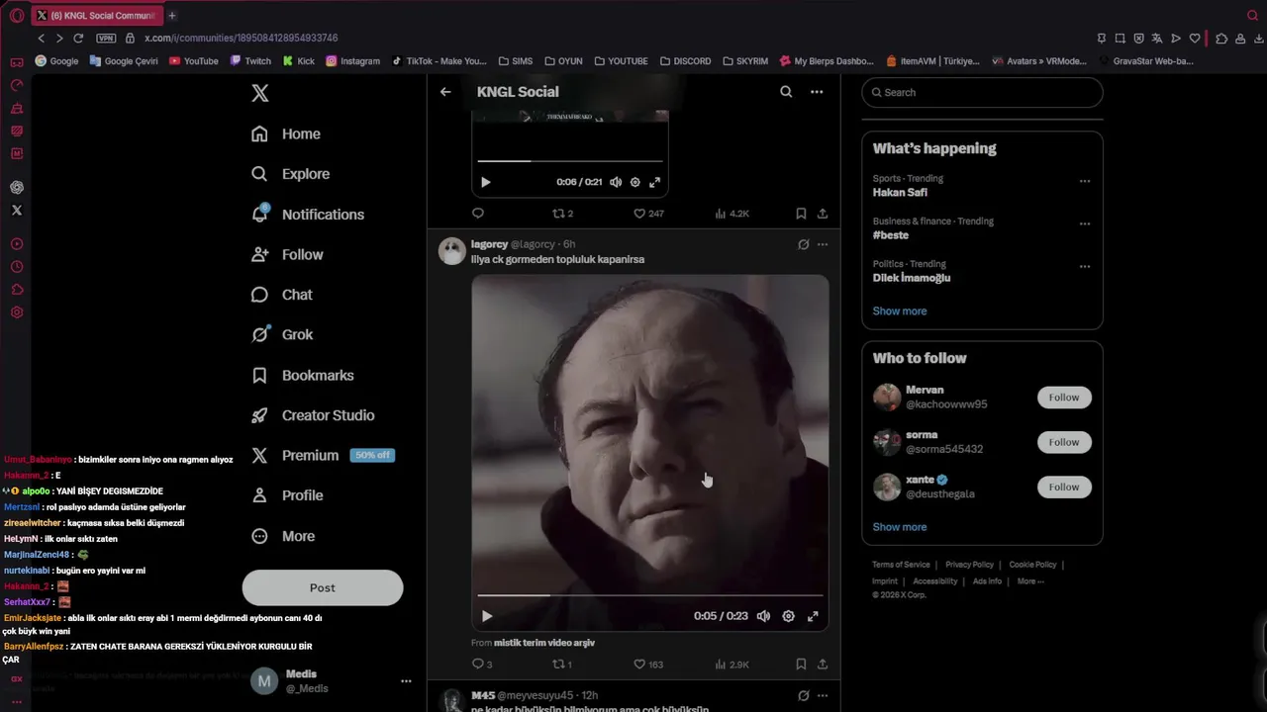Open Notifications in the X sidebar
Image resolution: width=1267 pixels, height=712 pixels.
(308, 215)
